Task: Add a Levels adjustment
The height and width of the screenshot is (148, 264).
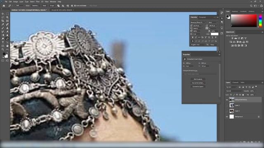Action: [236, 38]
